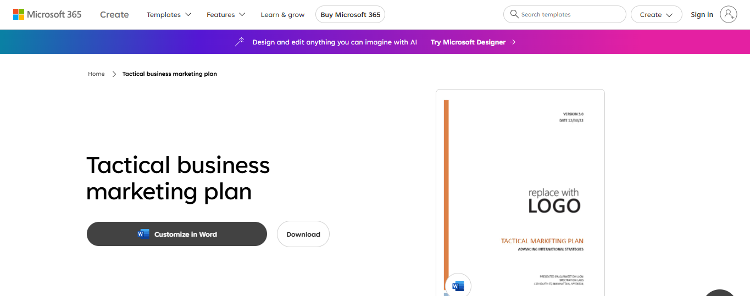Viewport: 750px width, 296px height.
Task: Expand the Features menu
Action: pyautogui.click(x=226, y=15)
